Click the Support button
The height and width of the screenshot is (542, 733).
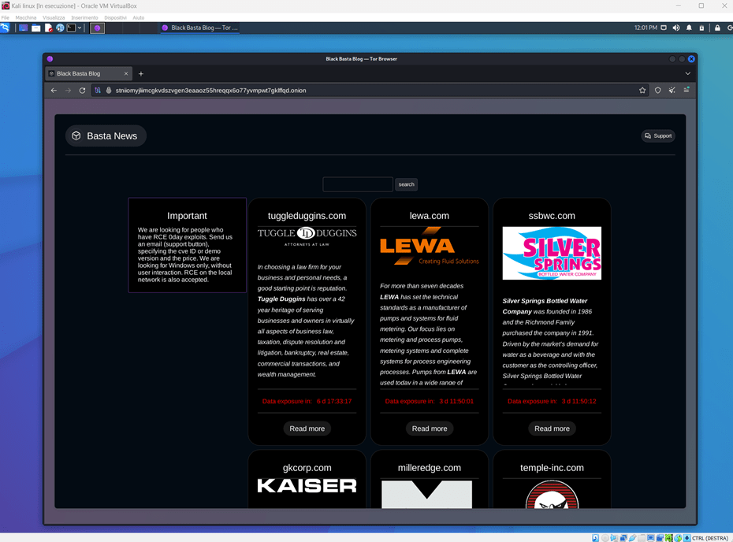(x=658, y=135)
